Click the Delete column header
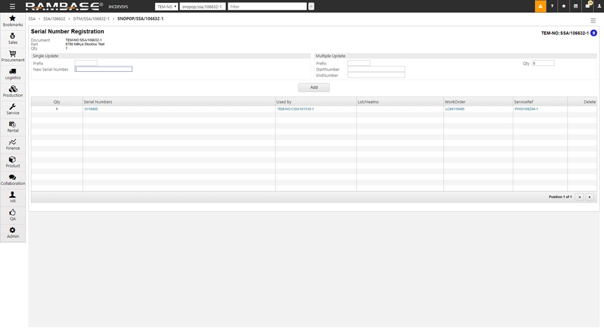 point(582,102)
